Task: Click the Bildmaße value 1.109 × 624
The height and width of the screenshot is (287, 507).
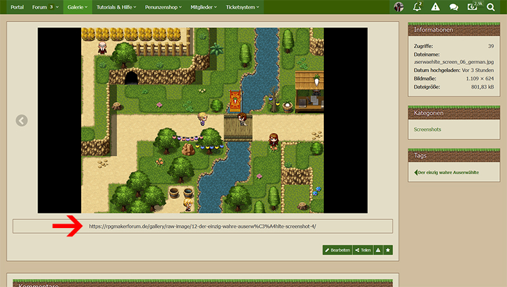Action: (x=480, y=79)
